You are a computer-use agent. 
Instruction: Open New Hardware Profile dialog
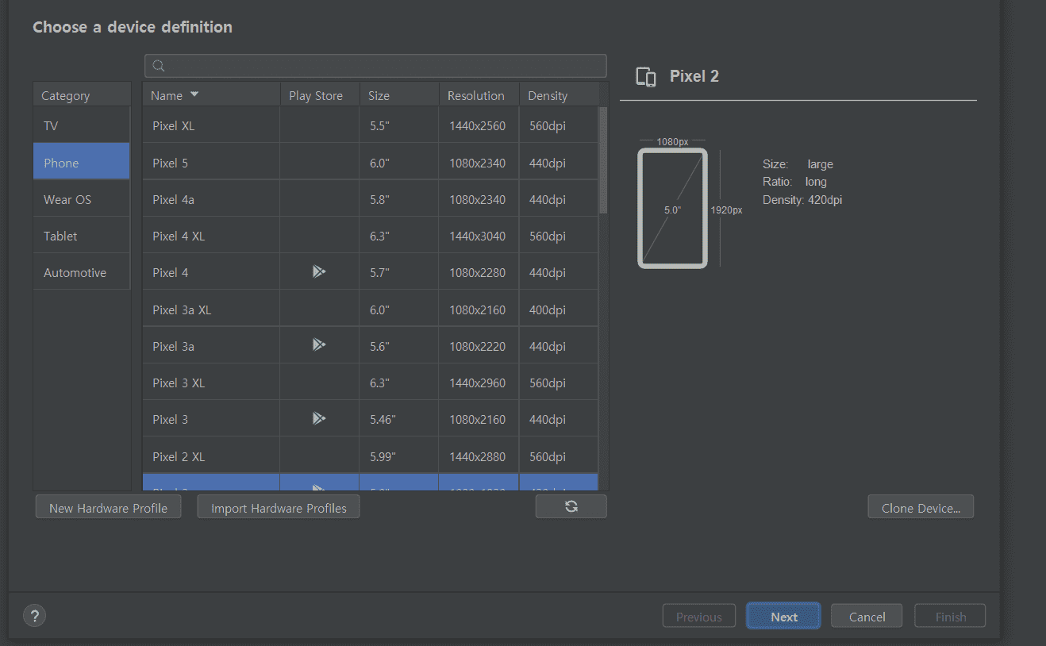pos(108,508)
